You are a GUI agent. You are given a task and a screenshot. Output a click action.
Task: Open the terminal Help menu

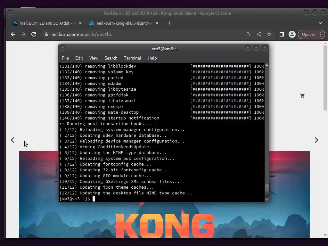[x=152, y=58]
